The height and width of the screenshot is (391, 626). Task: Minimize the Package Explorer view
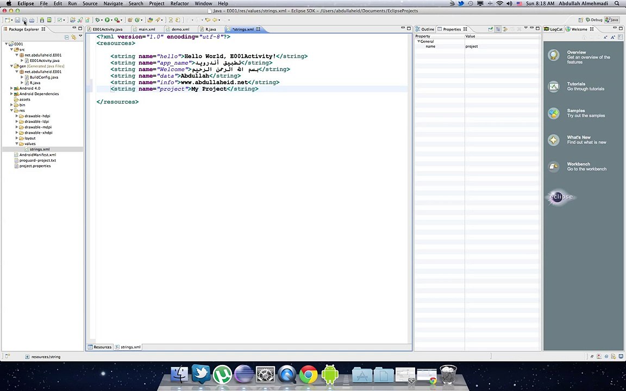pyautogui.click(x=74, y=28)
